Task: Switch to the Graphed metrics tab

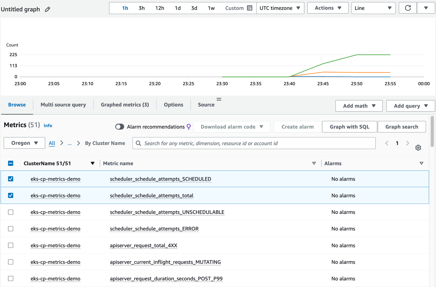Action: click(x=125, y=104)
